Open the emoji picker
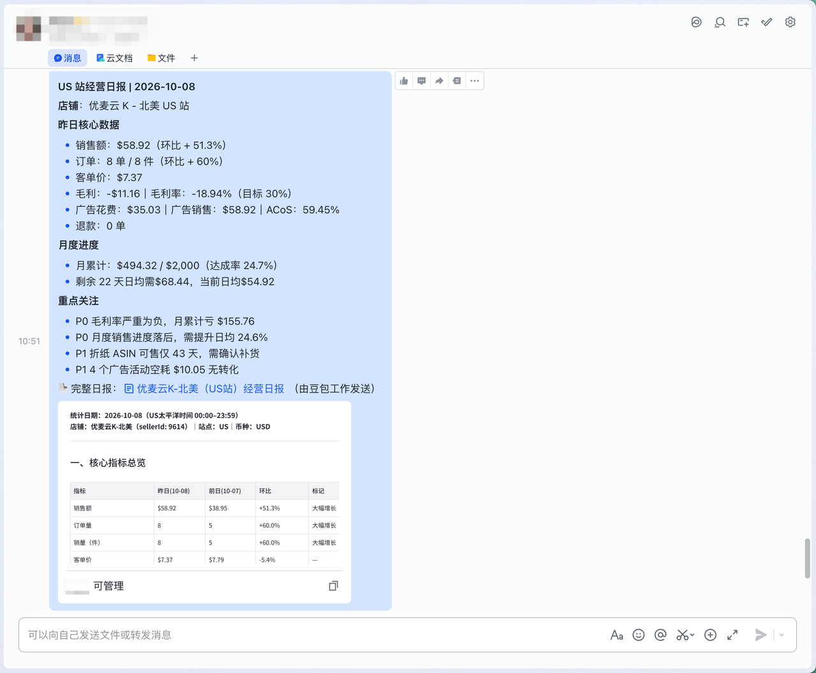 pyautogui.click(x=638, y=635)
